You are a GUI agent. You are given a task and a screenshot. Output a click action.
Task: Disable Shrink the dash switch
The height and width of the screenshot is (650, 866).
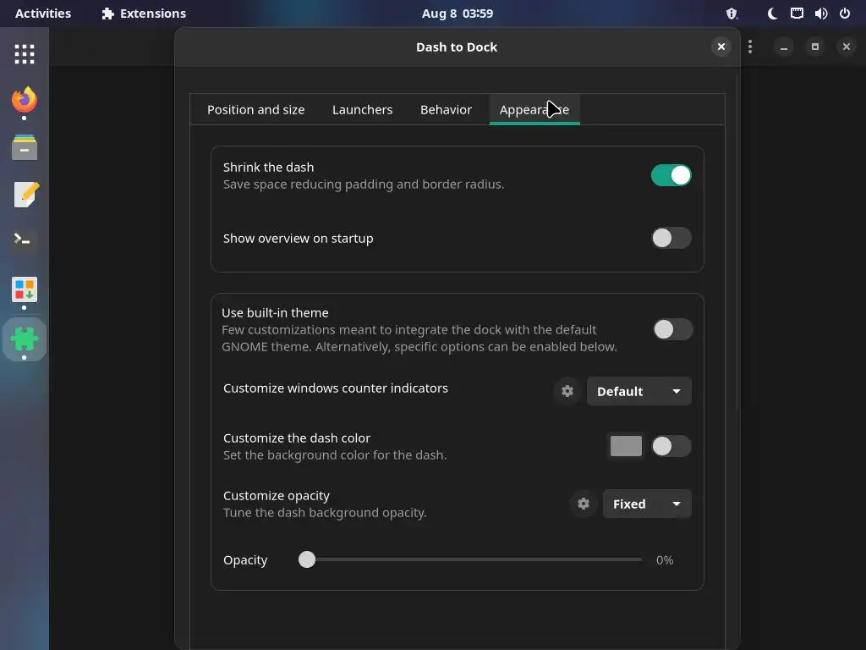(671, 176)
